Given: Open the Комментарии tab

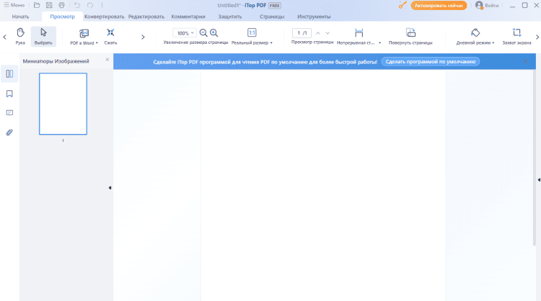Looking at the screenshot, I should tap(188, 16).
